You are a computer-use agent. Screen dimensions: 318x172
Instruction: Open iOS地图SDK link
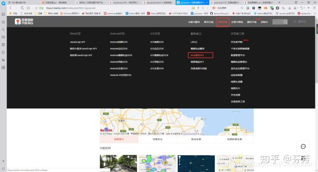tap(157, 42)
